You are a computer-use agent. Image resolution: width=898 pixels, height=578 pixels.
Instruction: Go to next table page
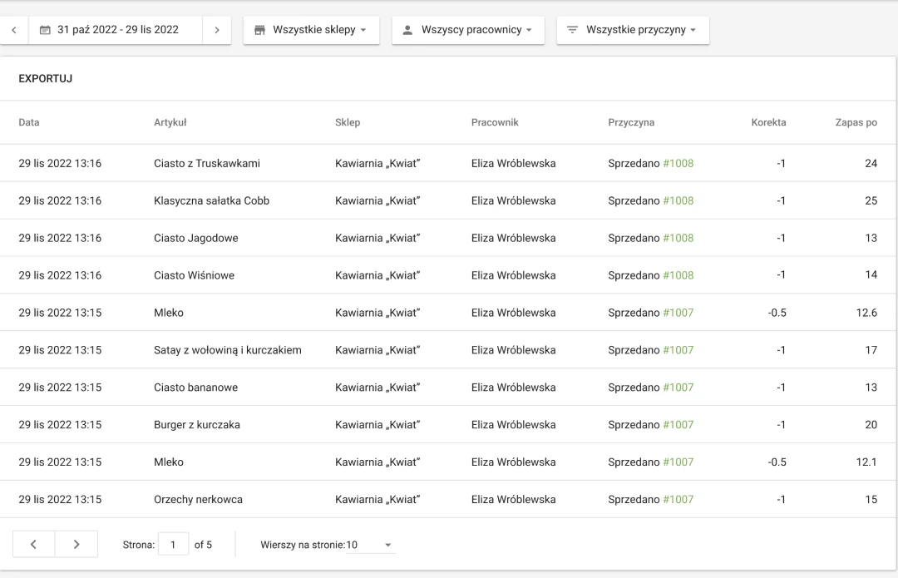(76, 545)
